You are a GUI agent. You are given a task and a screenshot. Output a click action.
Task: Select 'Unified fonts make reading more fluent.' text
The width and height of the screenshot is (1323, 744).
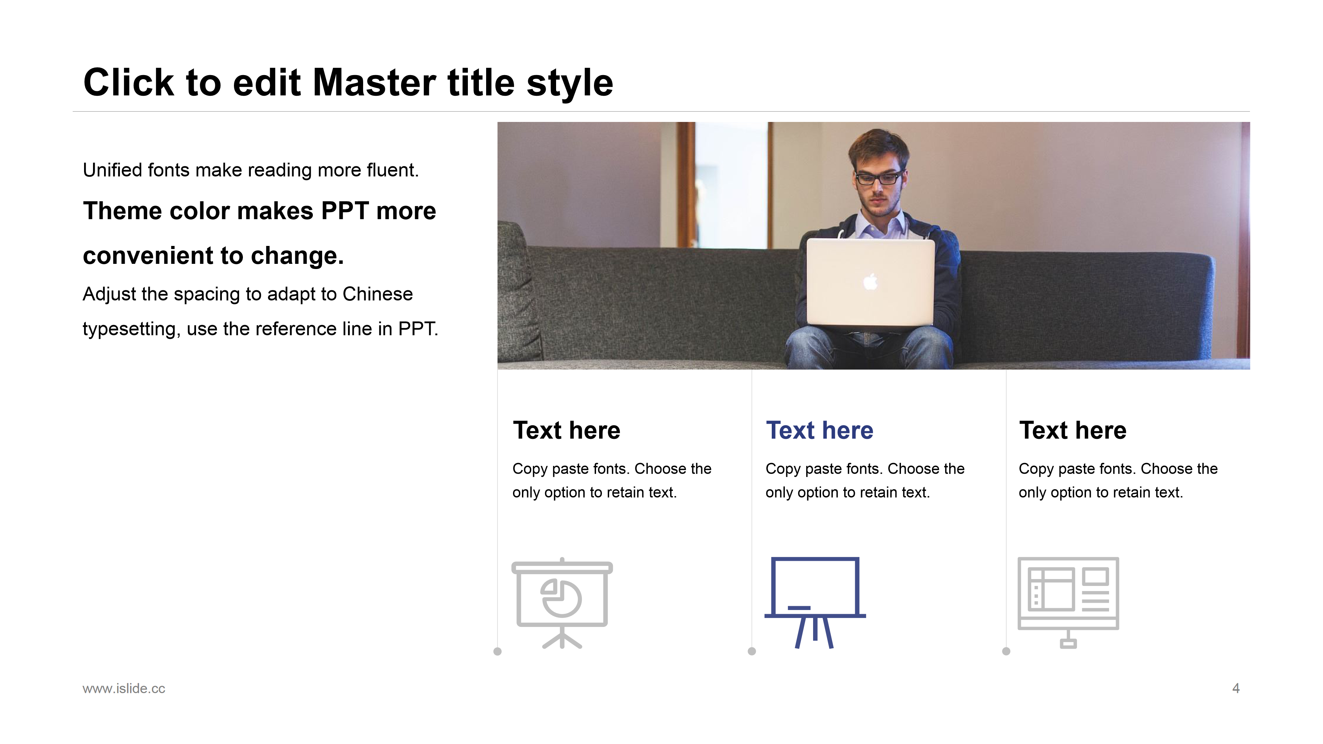250,170
